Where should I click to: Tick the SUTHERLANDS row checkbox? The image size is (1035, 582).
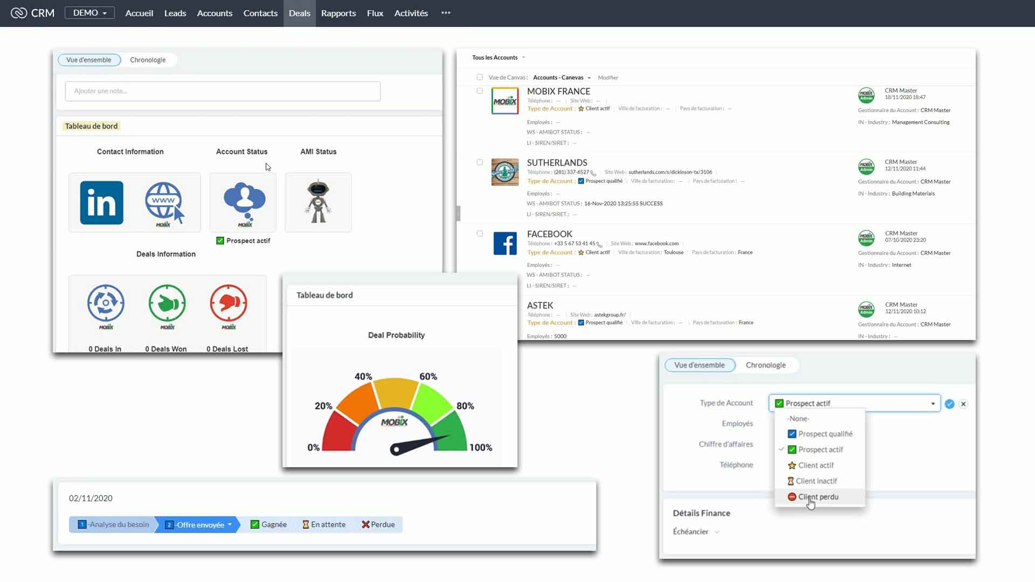tap(480, 162)
